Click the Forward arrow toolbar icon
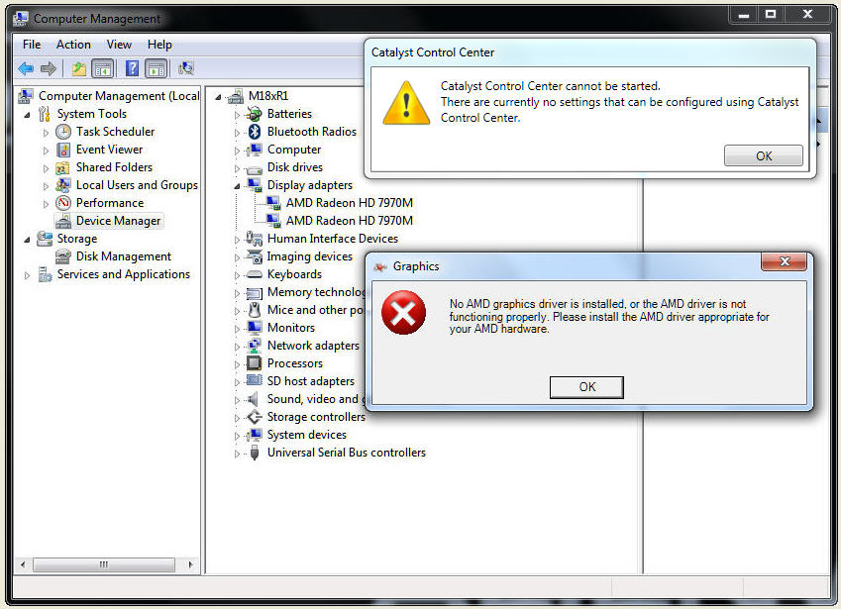The image size is (841, 609). pyautogui.click(x=49, y=68)
